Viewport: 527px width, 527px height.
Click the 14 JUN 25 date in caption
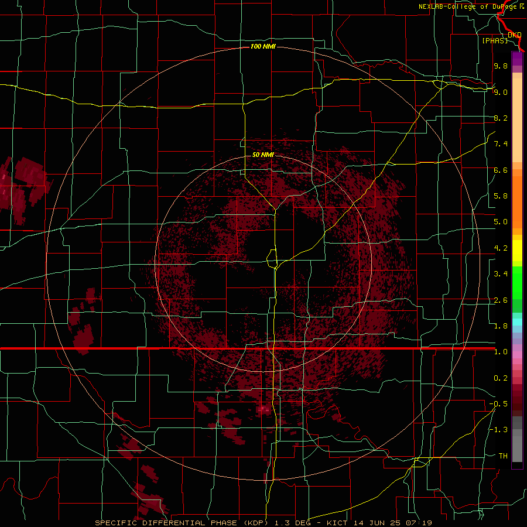click(377, 523)
